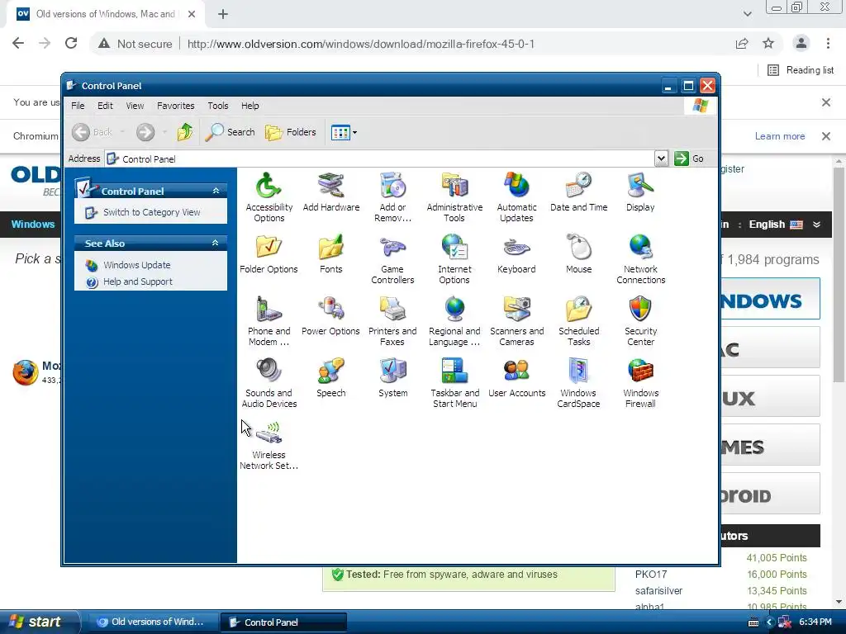Toggle the Folders pane button
Screen dimensions: 846x634
click(x=291, y=132)
